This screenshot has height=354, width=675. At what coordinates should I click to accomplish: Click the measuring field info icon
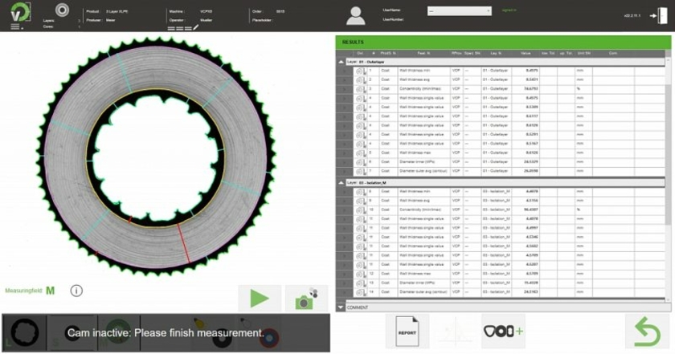coord(76,291)
